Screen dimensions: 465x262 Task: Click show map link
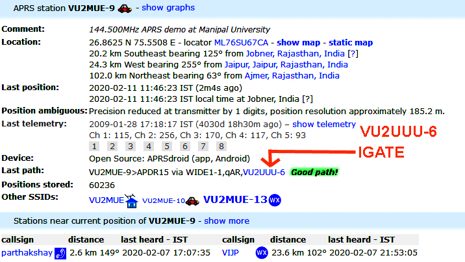coord(298,43)
